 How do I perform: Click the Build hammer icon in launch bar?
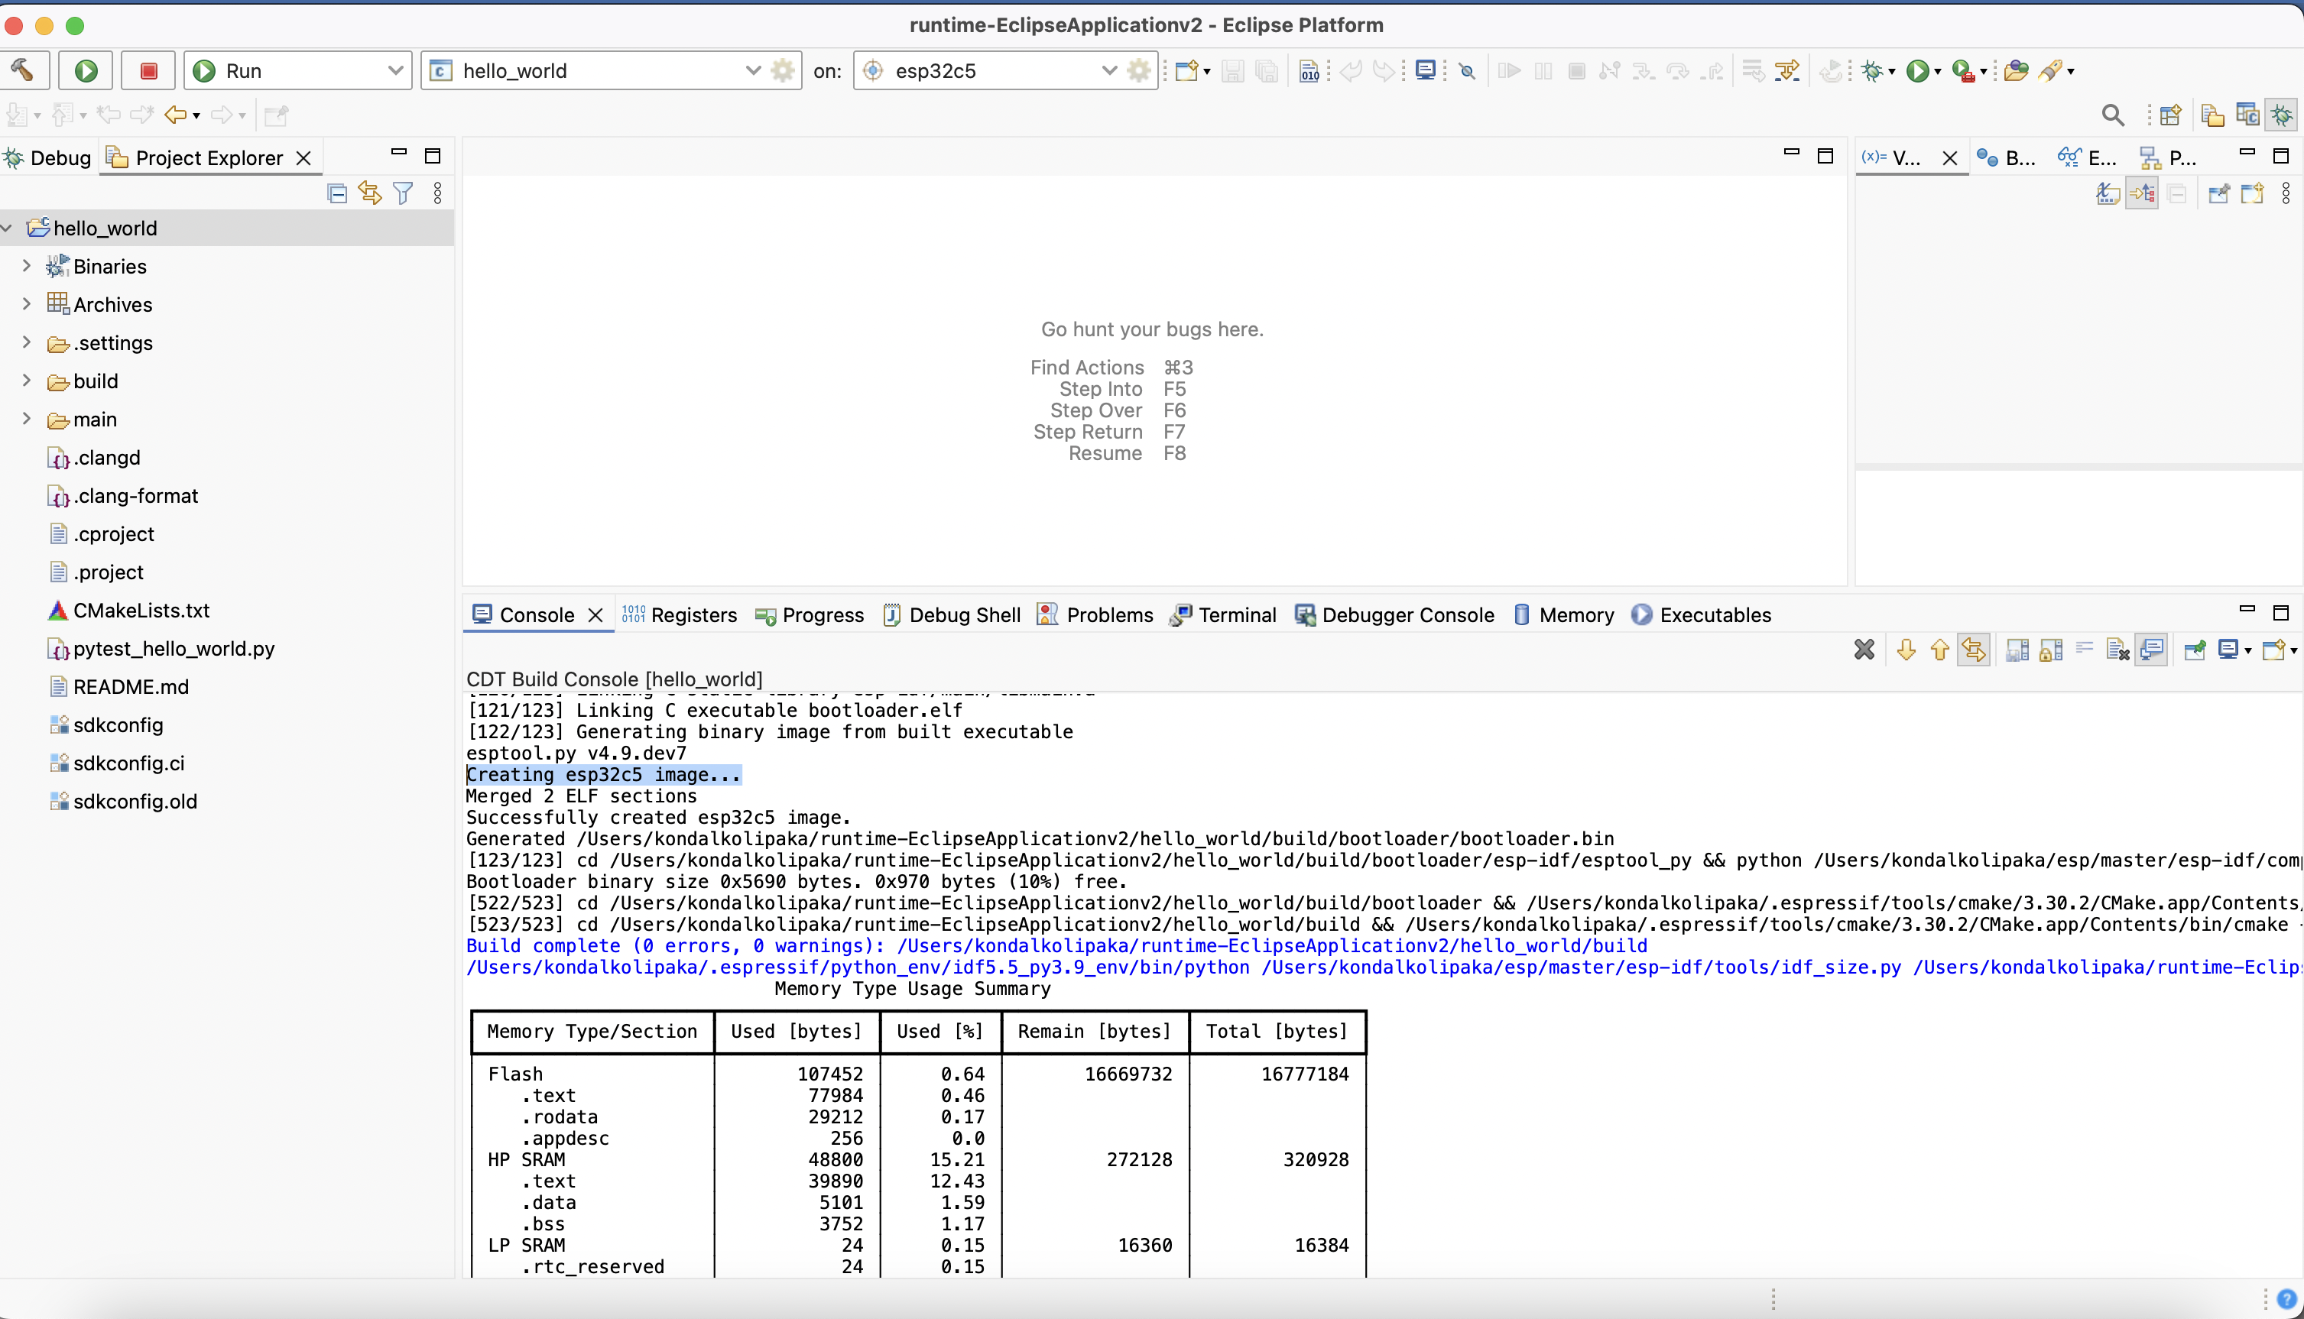(21, 70)
